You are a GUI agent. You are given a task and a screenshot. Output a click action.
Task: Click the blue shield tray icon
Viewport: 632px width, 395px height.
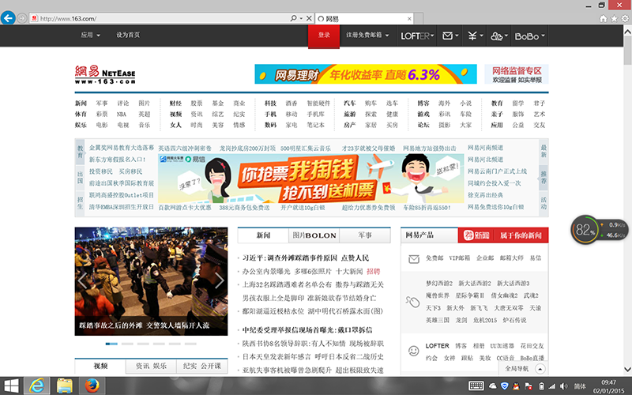pyautogui.click(x=504, y=386)
